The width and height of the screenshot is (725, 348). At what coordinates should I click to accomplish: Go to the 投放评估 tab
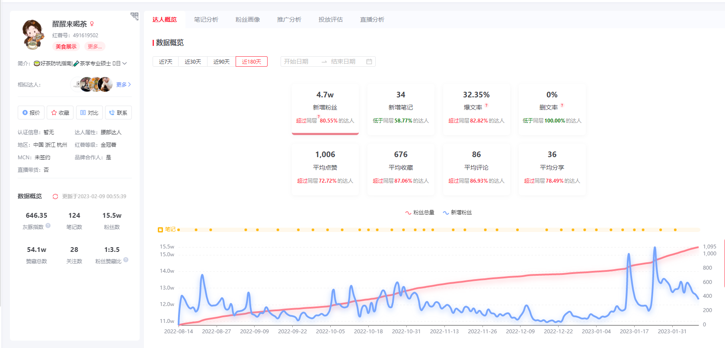pyautogui.click(x=331, y=19)
